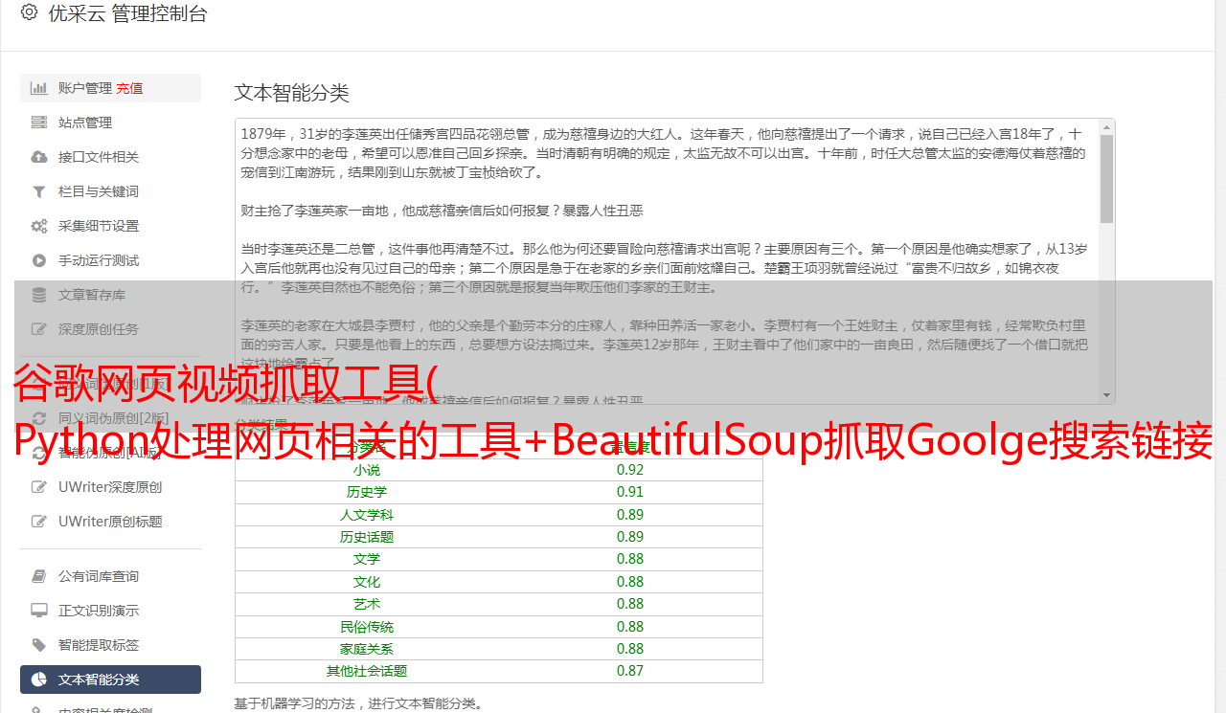Click the gear icon beside 优采云 管理控制台
The image size is (1226, 713).
coord(29,13)
